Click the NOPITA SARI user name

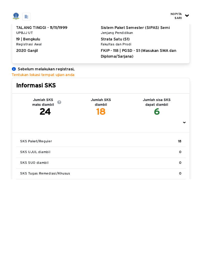click(176, 16)
